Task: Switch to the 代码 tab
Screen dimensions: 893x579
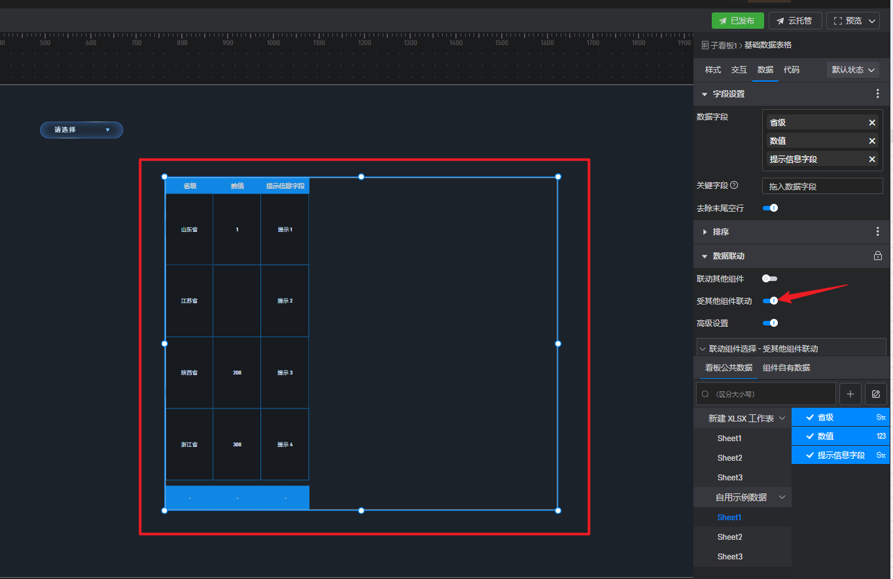Action: pyautogui.click(x=791, y=70)
